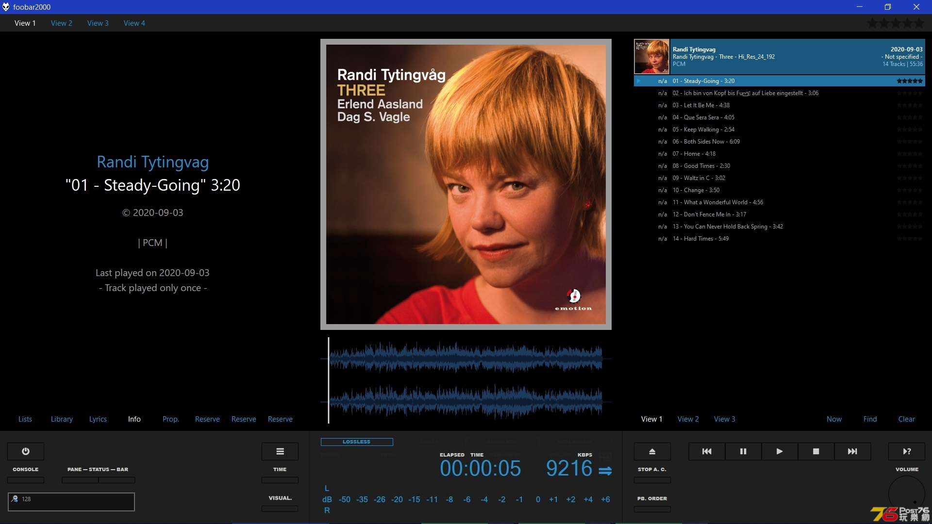
Task: Switch to top View 3 tab
Action: pyautogui.click(x=98, y=23)
